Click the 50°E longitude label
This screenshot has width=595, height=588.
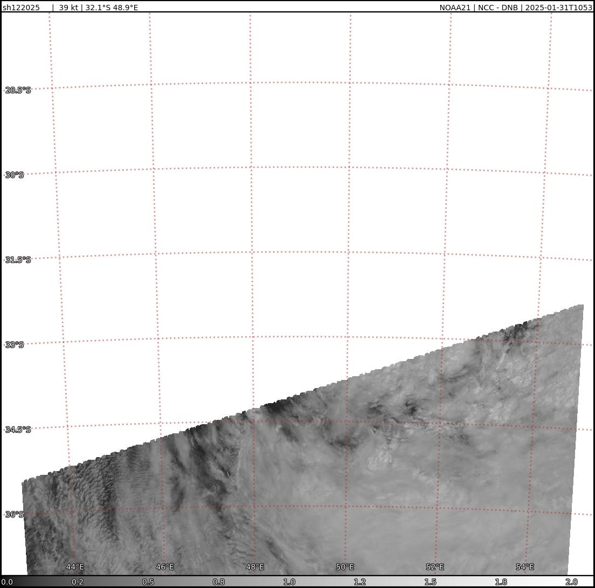(345, 567)
